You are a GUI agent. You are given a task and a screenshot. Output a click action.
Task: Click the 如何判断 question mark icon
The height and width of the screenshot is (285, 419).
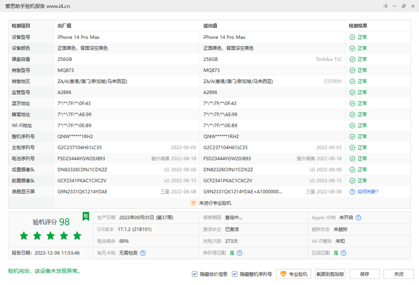[352, 192]
